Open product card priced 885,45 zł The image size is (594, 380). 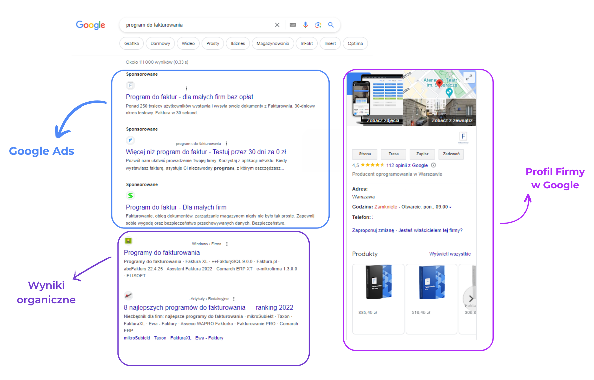(x=378, y=299)
